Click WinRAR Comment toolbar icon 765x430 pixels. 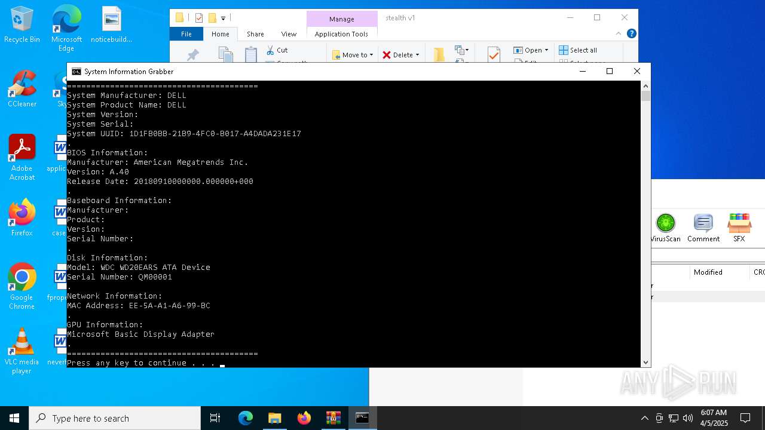[703, 228]
